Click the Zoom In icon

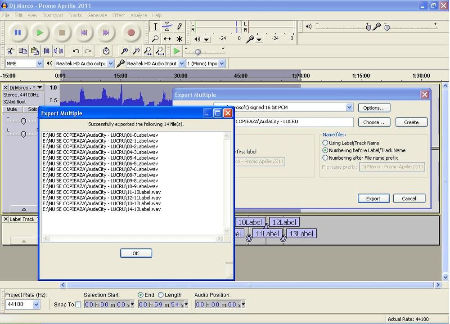coord(124,51)
